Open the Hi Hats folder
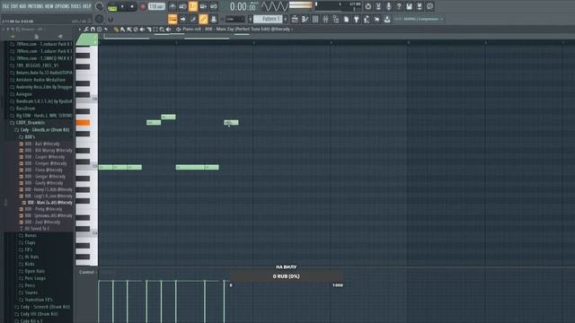The image size is (575, 323). click(31, 257)
